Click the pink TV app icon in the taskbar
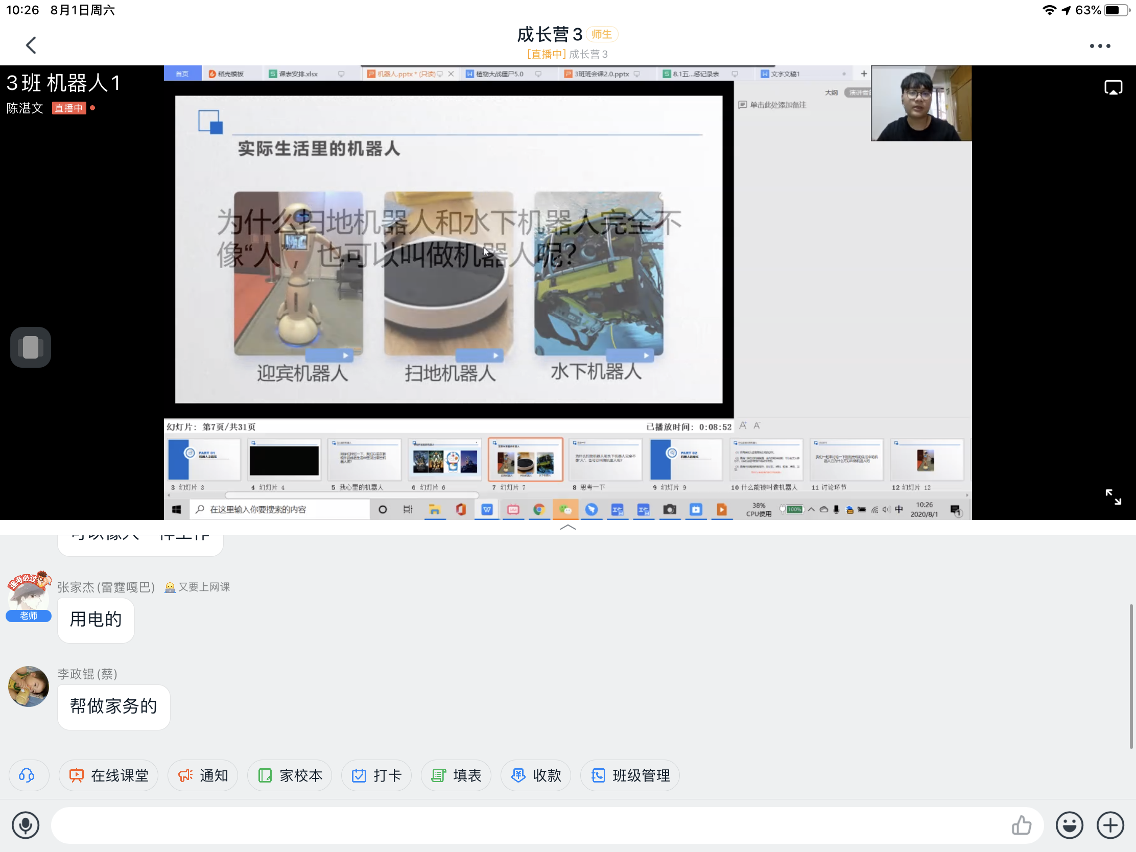1136x852 pixels. (x=513, y=509)
